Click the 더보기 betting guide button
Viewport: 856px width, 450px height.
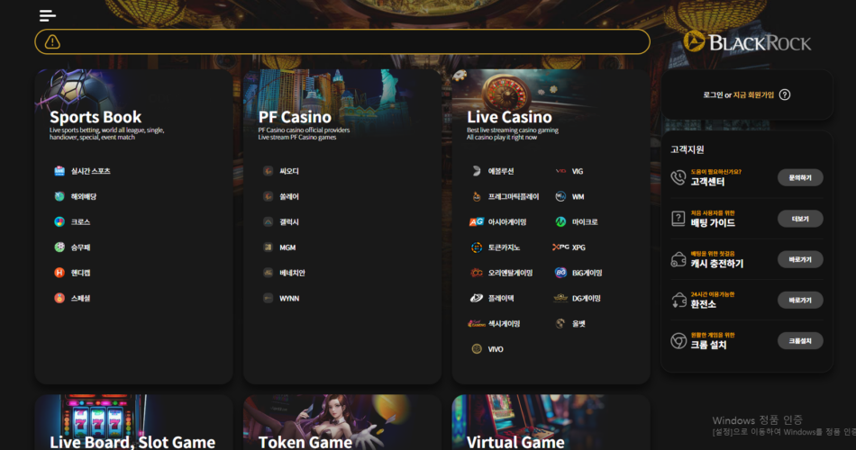click(800, 219)
